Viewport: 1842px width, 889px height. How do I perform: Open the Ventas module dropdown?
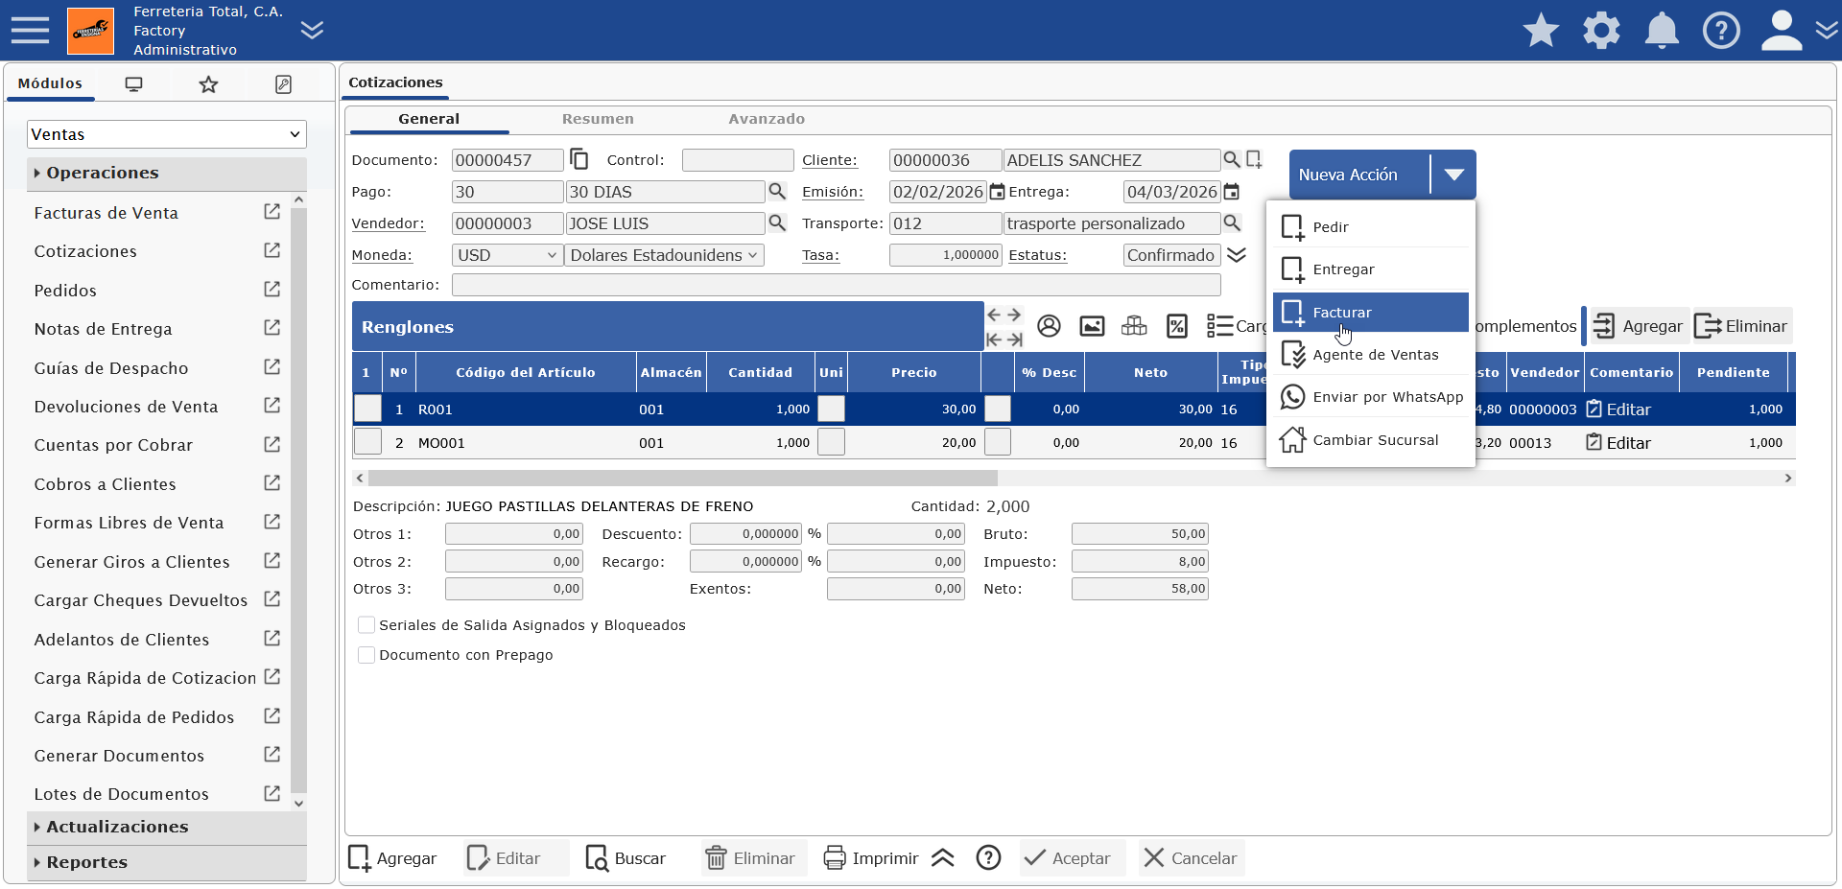(x=166, y=134)
